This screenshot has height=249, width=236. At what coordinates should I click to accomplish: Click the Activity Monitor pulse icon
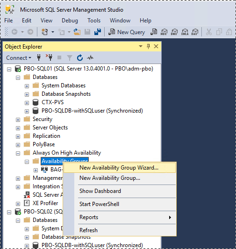point(90,57)
